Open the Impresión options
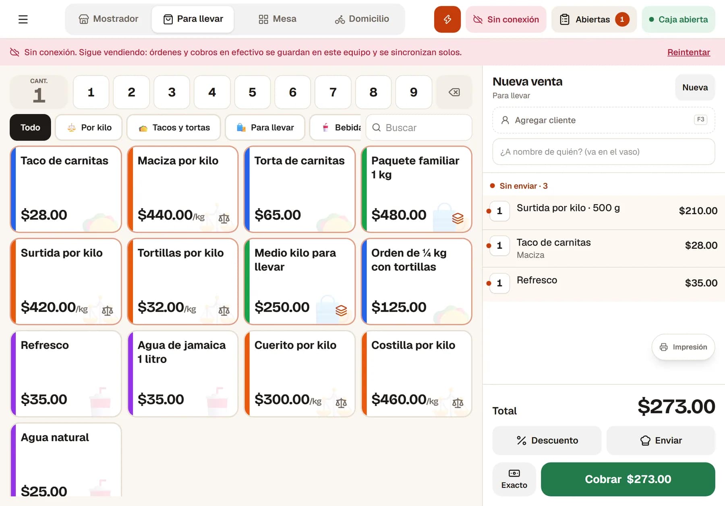 [683, 347]
